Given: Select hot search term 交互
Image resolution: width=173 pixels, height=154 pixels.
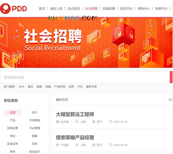Looking at the screenshot, I should click(x=80, y=87).
